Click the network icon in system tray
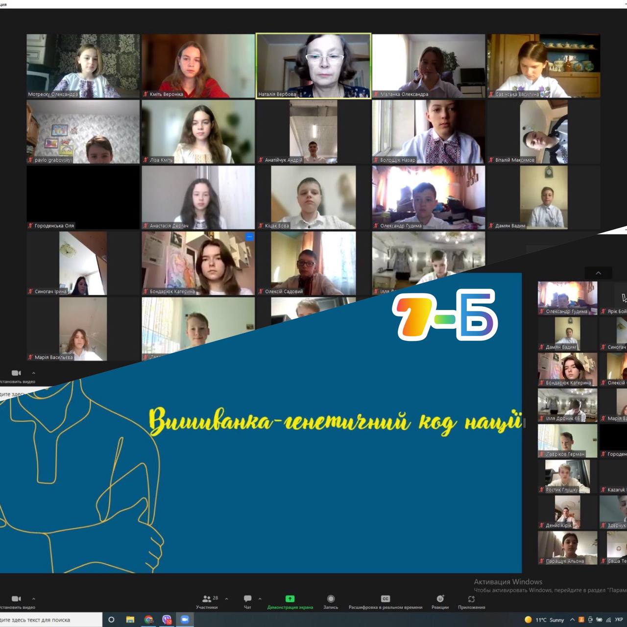Image resolution: width=627 pixels, height=627 pixels. pos(608,620)
